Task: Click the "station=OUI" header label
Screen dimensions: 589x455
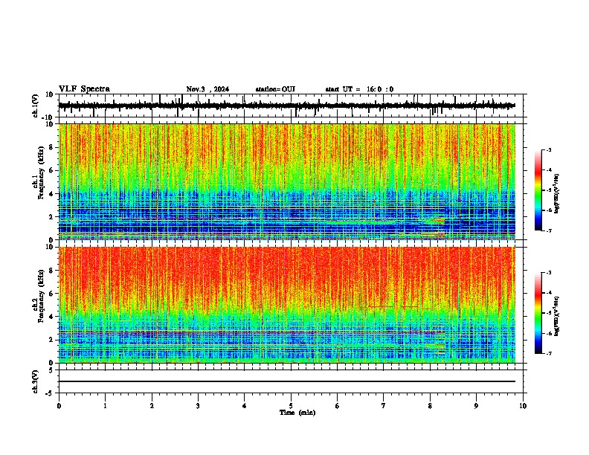Action: (x=275, y=89)
